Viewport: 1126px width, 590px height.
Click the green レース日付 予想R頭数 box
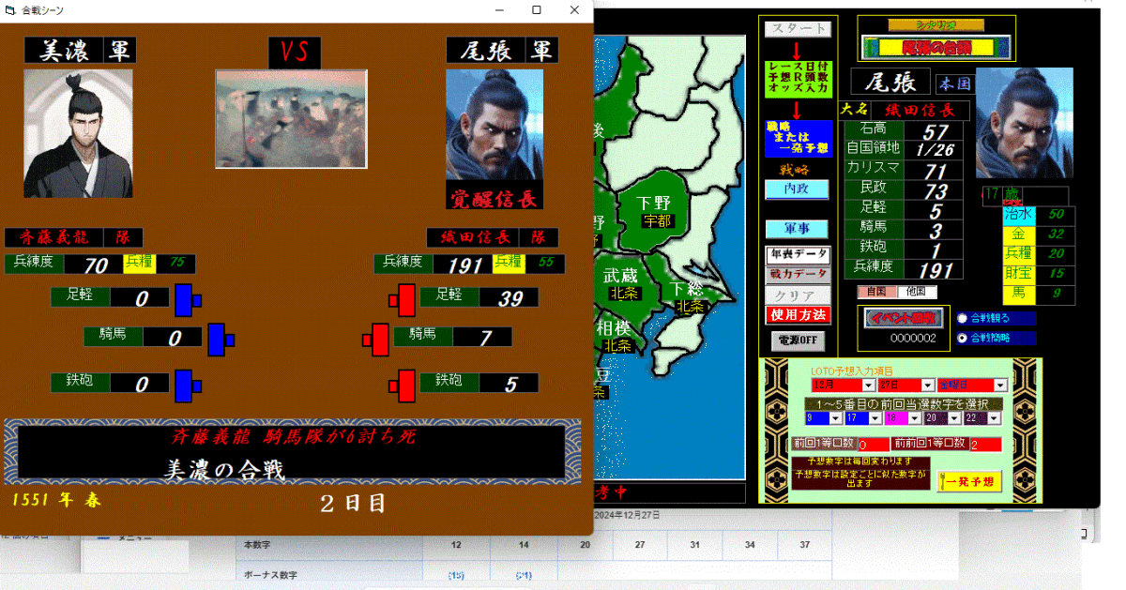(799, 78)
